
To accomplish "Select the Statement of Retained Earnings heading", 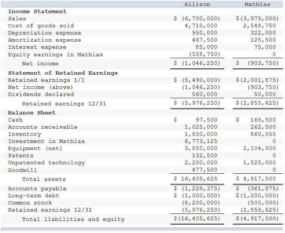I will (x=63, y=73).
